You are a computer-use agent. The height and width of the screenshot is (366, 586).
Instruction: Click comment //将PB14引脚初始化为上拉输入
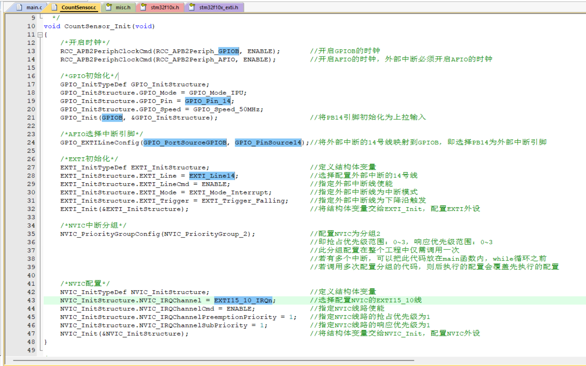tap(368, 117)
